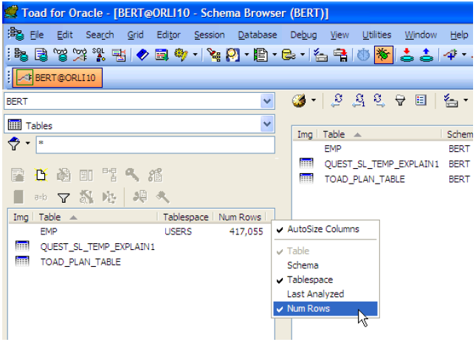Click the large key icon in table toolbar
Screen dimensions: 476x342
(x=132, y=175)
